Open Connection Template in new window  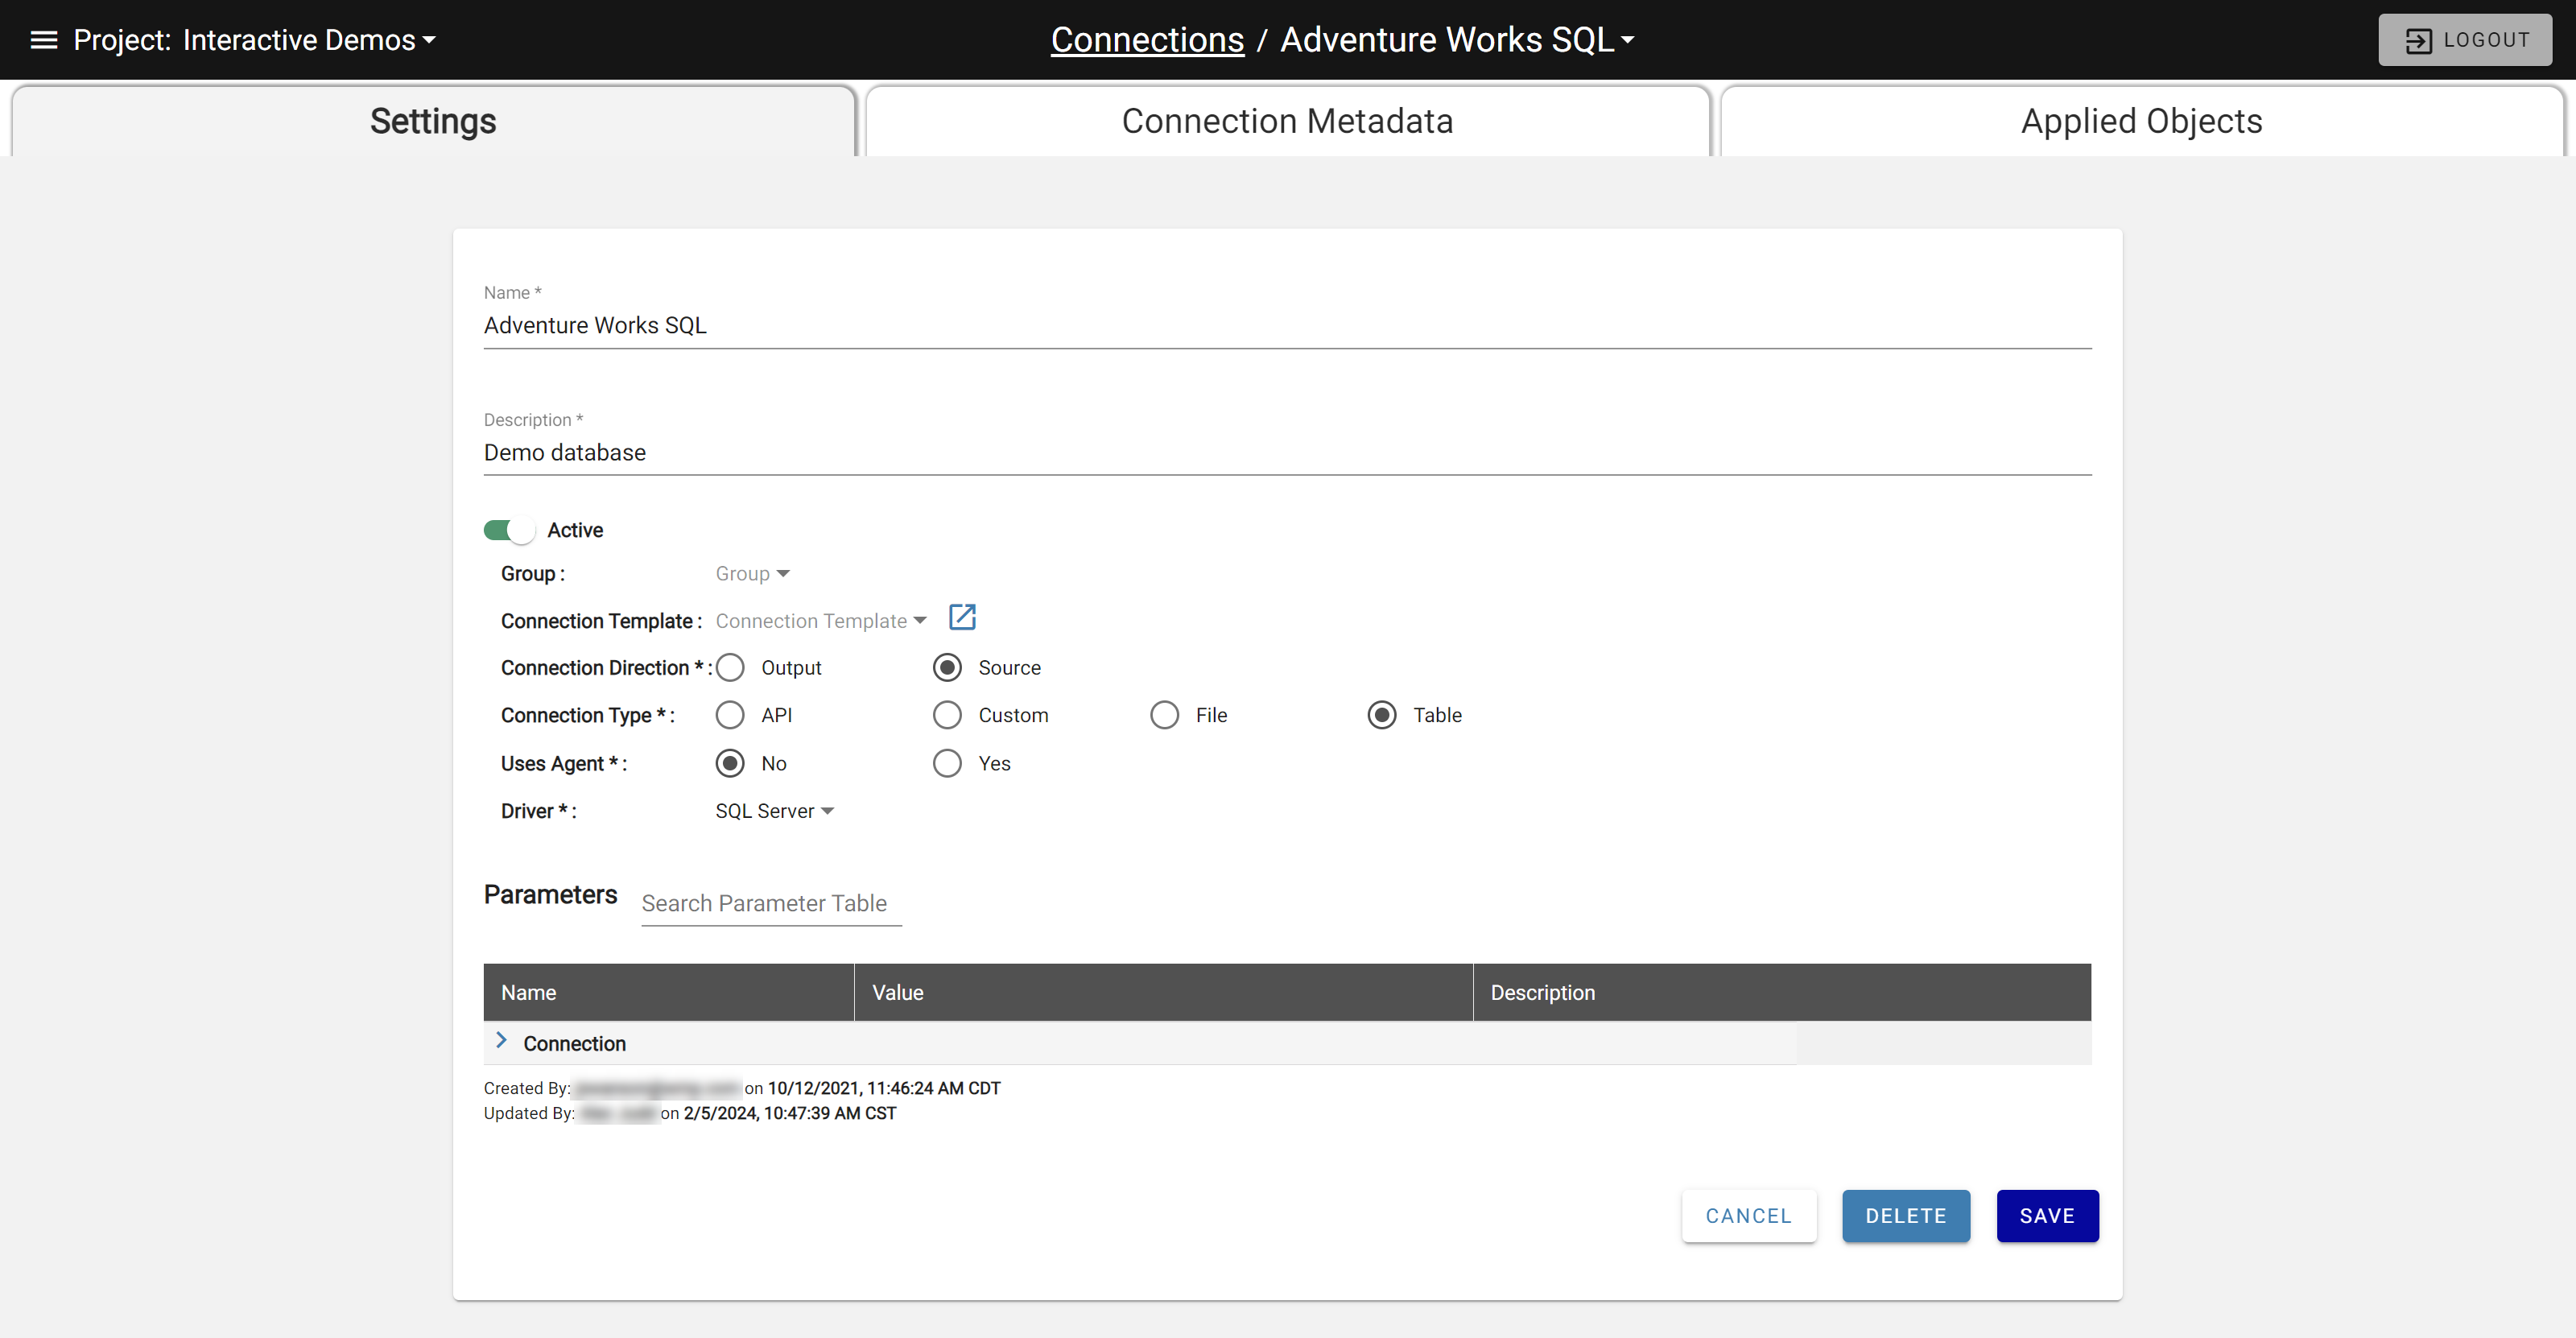click(961, 618)
